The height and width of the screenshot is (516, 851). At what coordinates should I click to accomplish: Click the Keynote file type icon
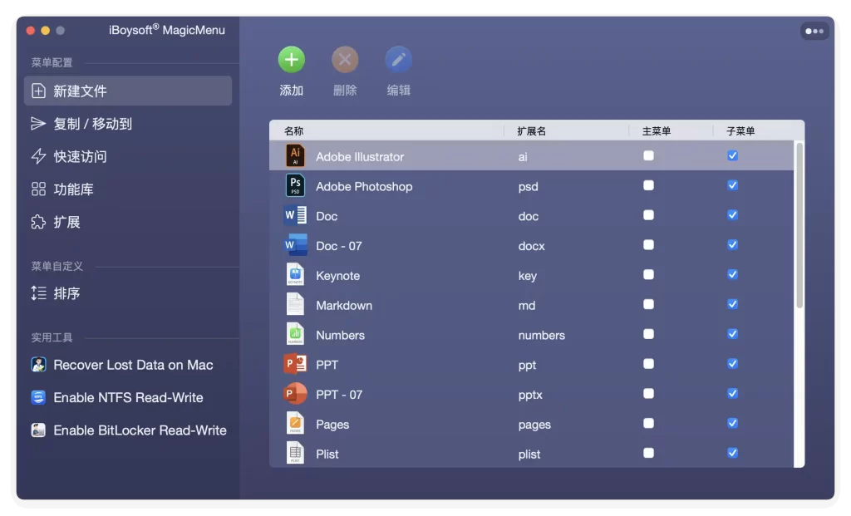tap(295, 275)
